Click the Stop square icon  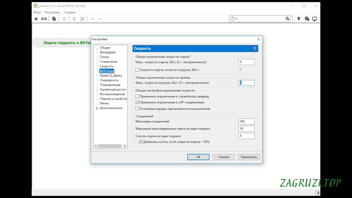coord(82,19)
